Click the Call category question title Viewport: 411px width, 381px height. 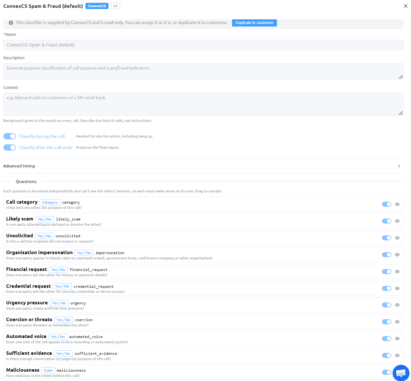click(22, 202)
